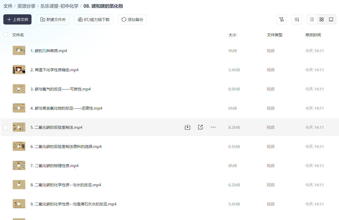339x220 pixels.
Task: Open the filter icon in the toolbar
Action: tap(281, 19)
